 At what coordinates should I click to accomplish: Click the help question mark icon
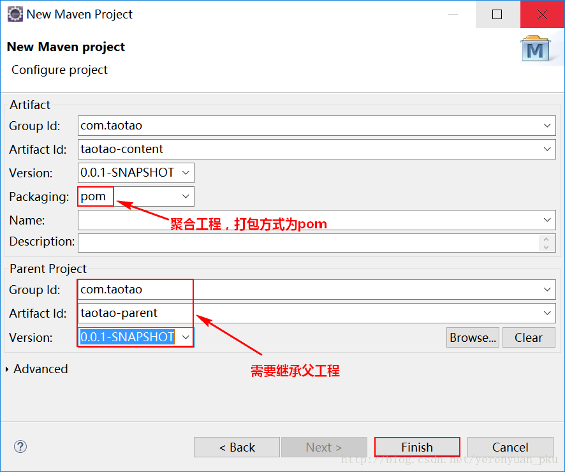[20, 446]
